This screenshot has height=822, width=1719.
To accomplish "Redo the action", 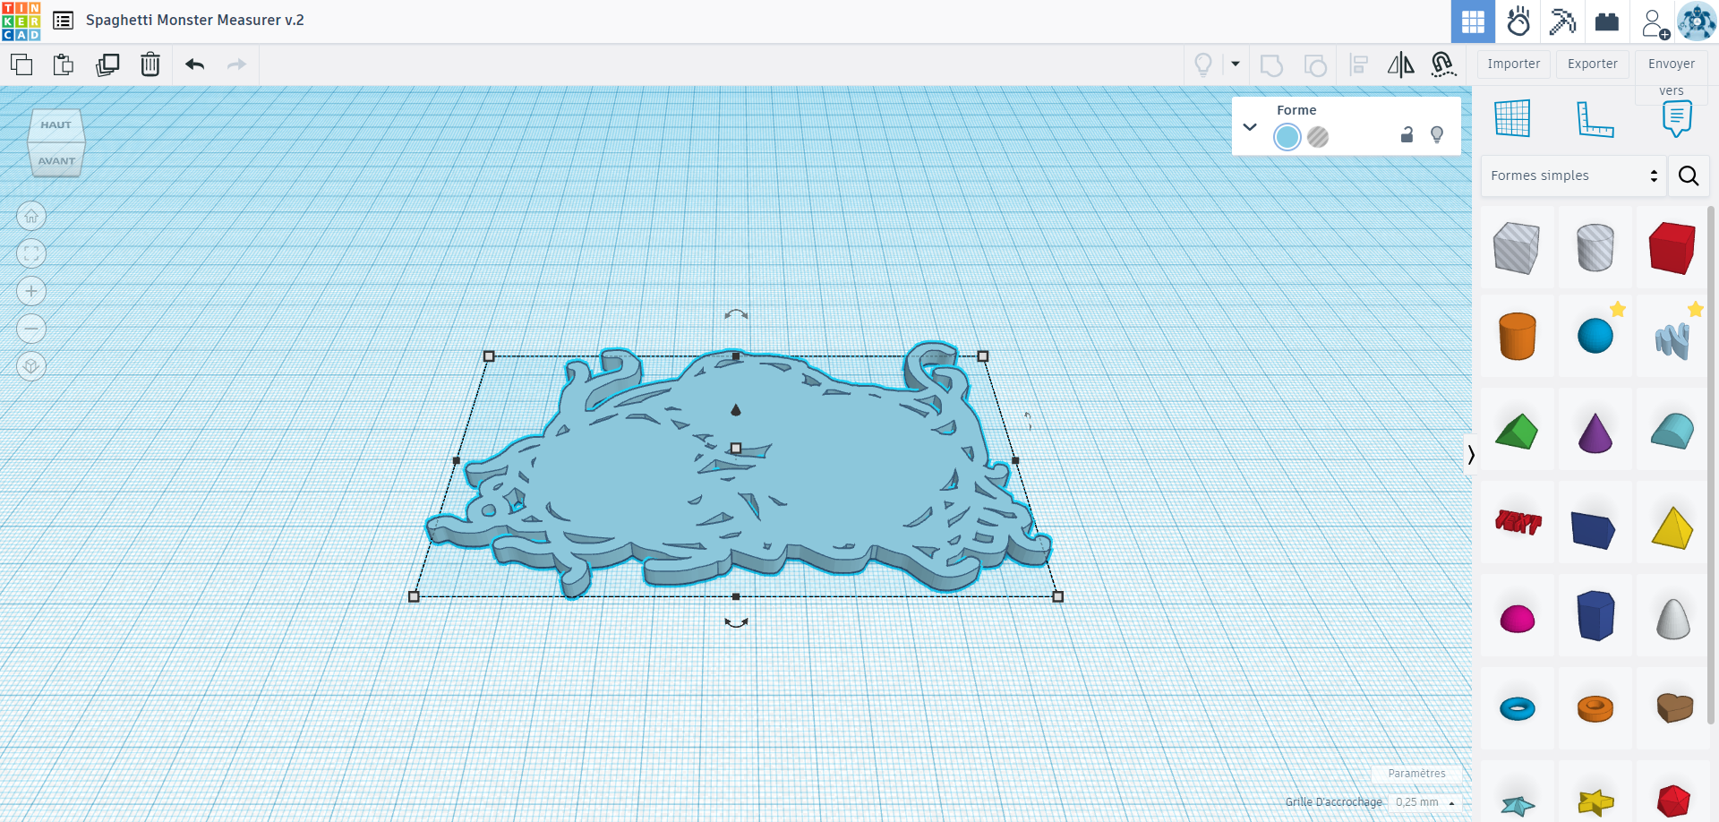I will coord(236,64).
